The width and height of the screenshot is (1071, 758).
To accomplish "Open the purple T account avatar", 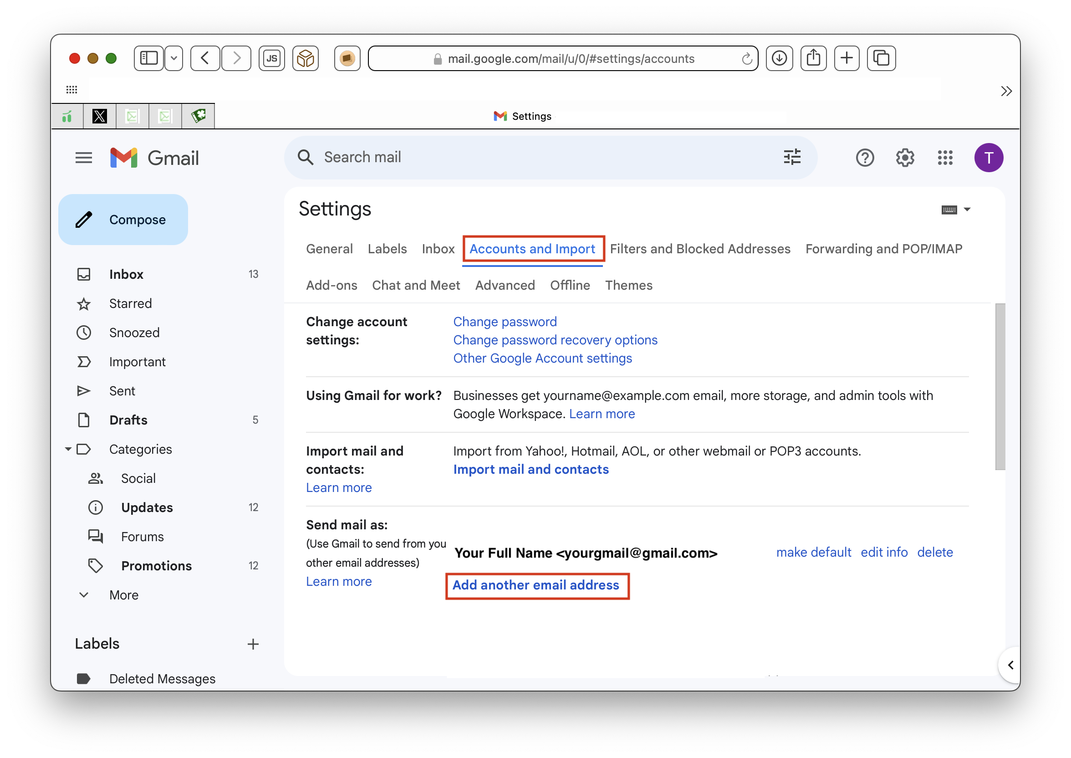I will click(x=989, y=158).
